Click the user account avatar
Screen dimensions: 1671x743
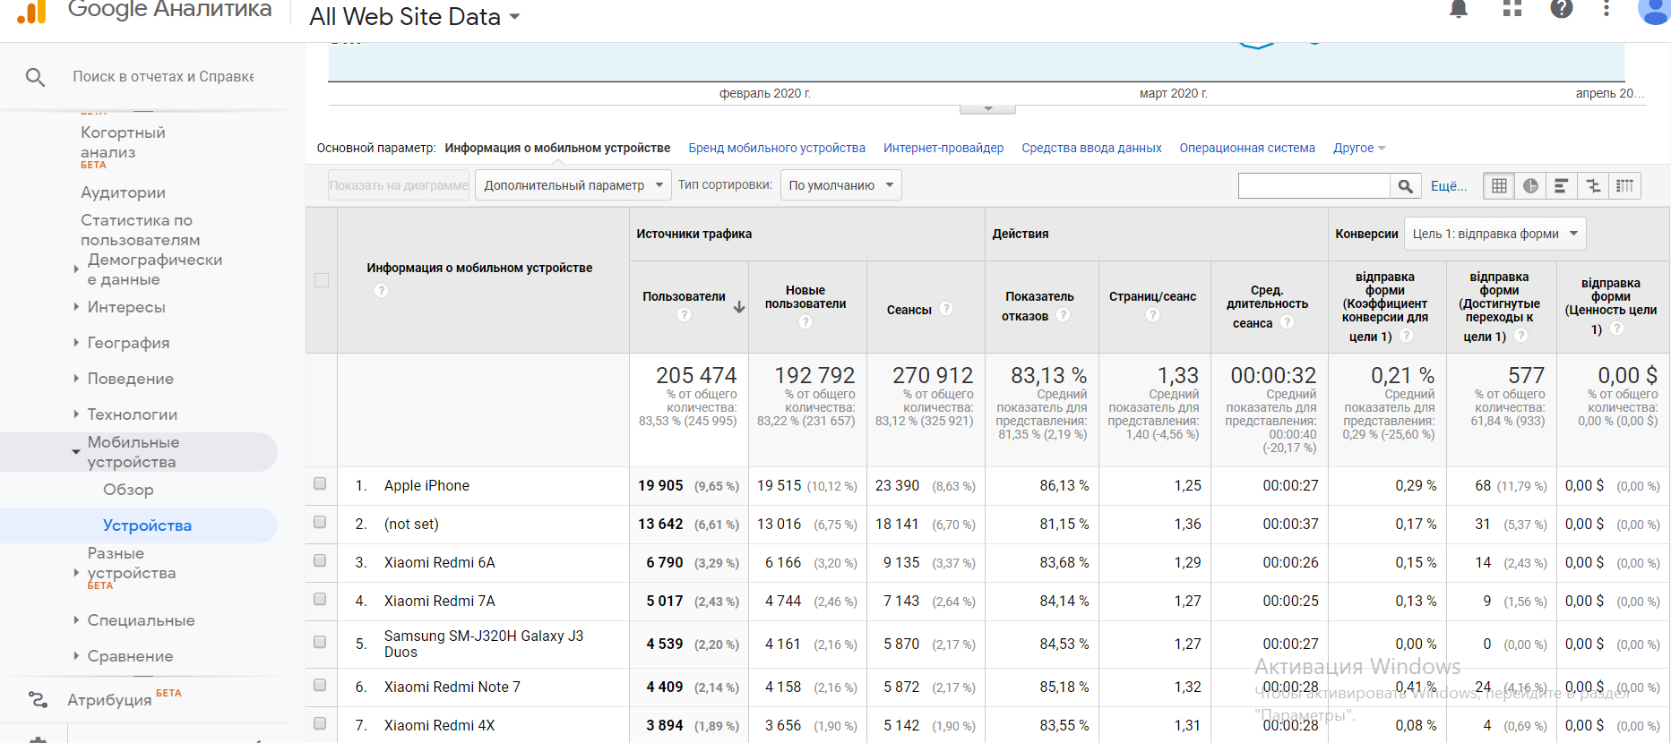click(1654, 11)
